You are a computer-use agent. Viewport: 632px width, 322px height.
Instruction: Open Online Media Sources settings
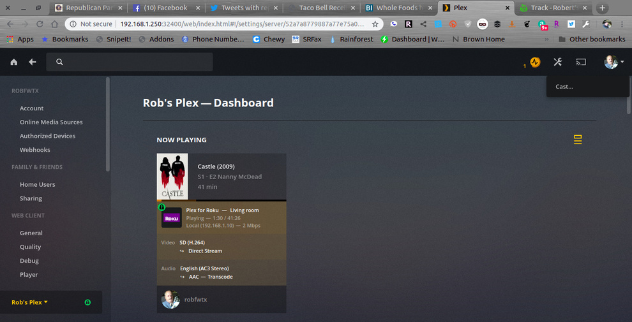[x=51, y=122]
